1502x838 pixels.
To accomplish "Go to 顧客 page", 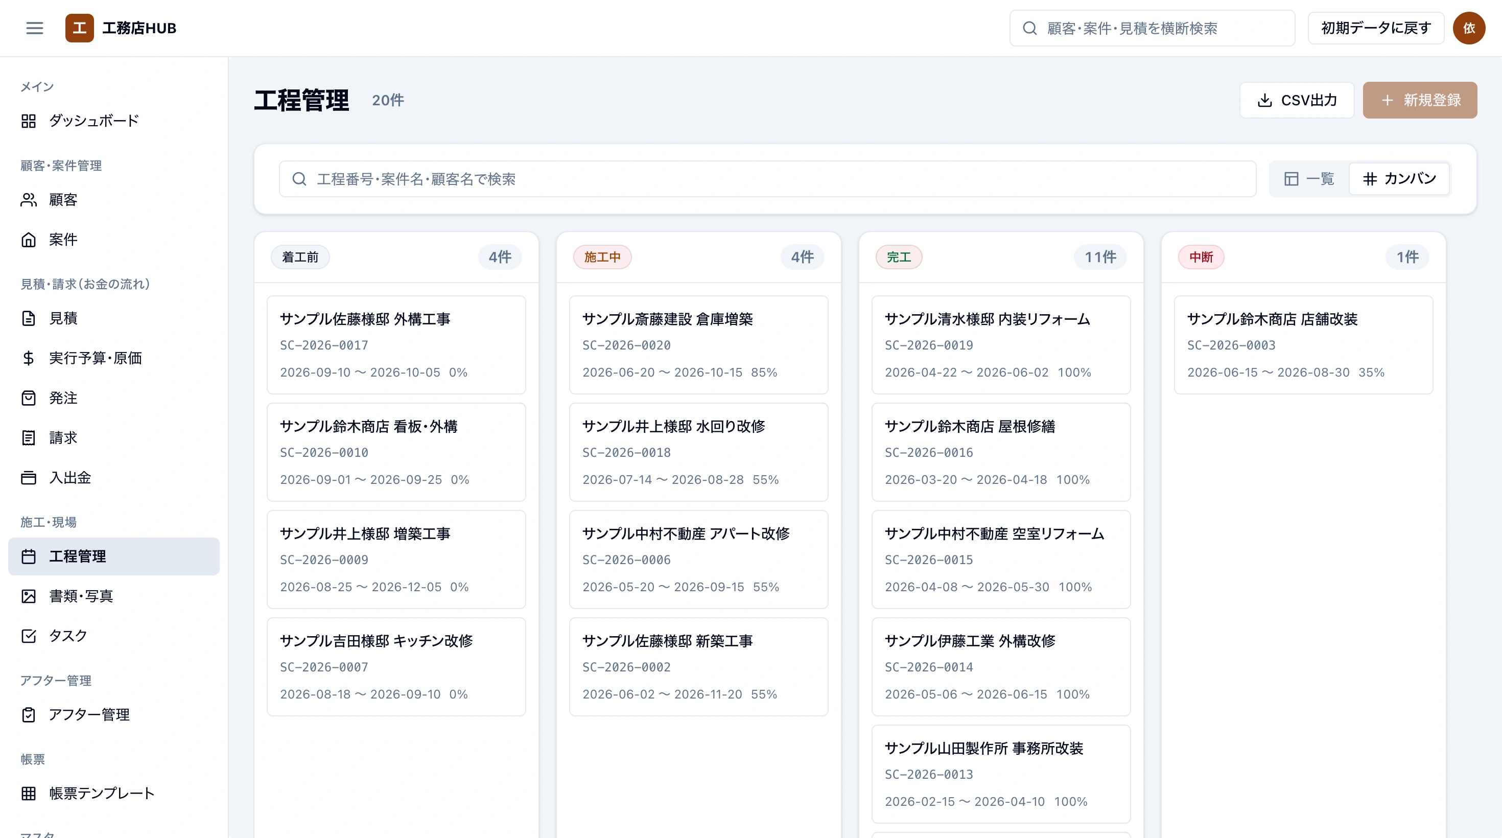I will pyautogui.click(x=114, y=200).
